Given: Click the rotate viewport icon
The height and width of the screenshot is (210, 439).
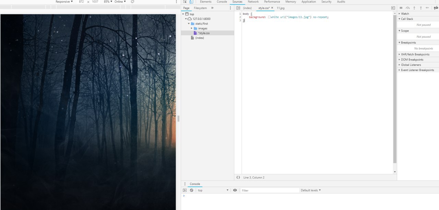Looking at the screenshot, I should [x=132, y=2].
